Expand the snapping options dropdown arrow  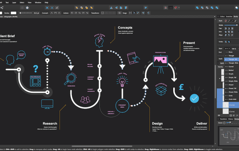click(179, 8)
